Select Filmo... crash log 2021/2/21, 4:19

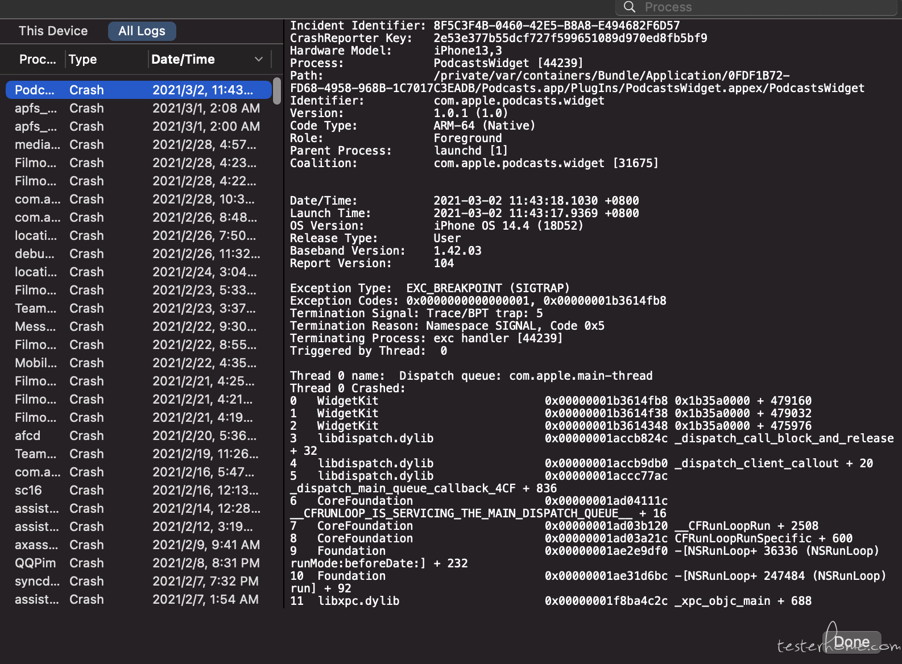tap(139, 417)
